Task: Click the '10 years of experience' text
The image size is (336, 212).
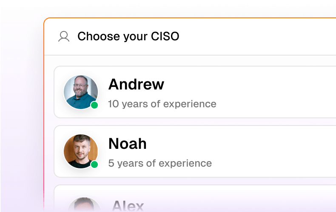Action: click(x=162, y=104)
